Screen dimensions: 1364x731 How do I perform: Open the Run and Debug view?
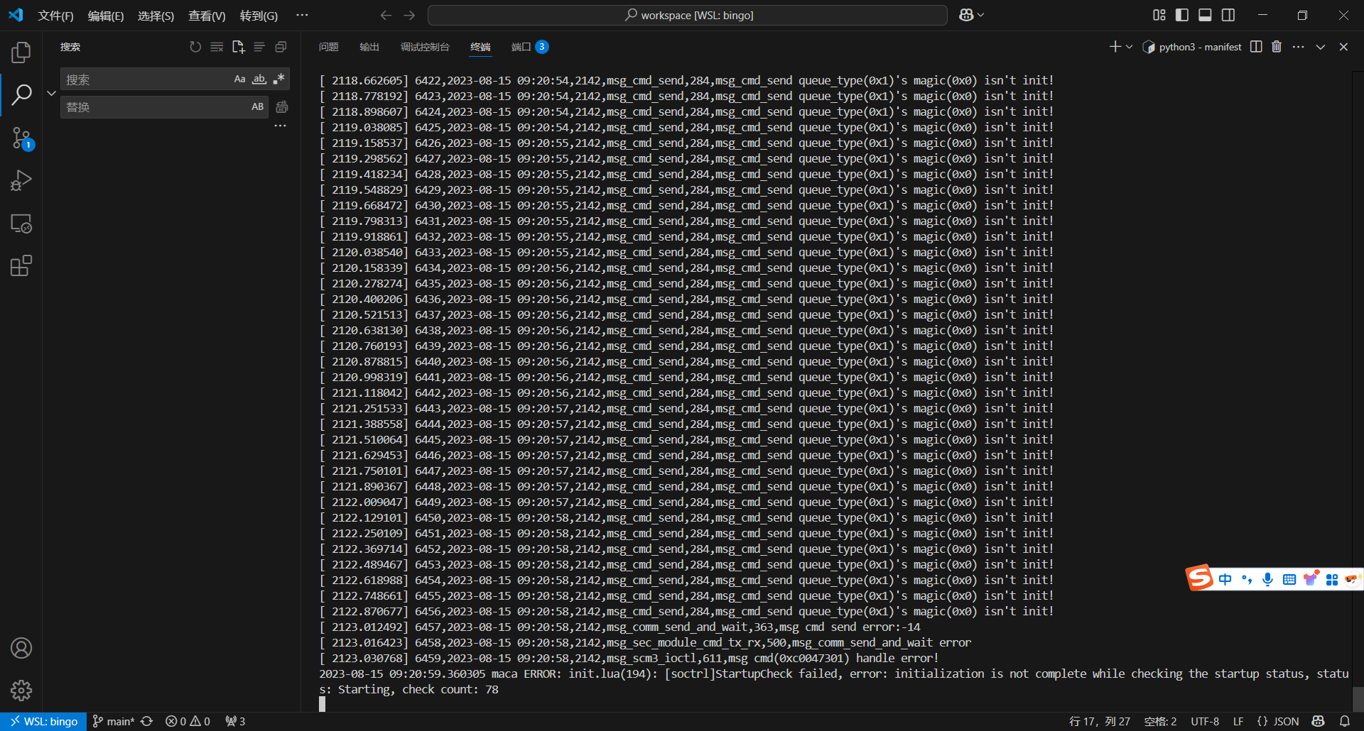coord(21,180)
